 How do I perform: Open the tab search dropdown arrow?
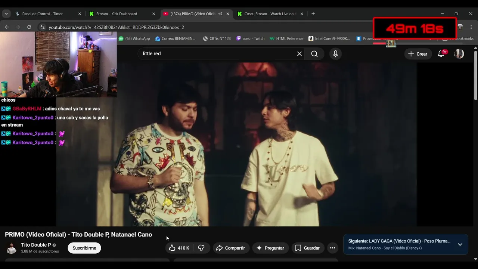coord(6,14)
